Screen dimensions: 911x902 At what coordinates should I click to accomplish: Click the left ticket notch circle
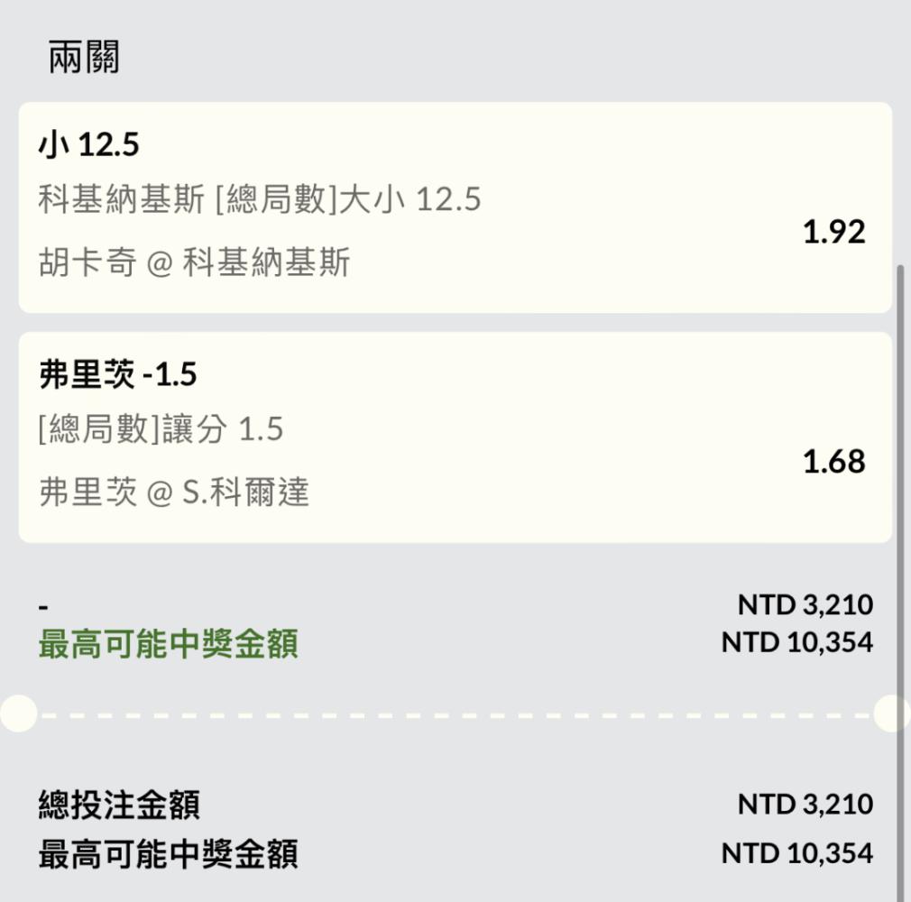(19, 713)
